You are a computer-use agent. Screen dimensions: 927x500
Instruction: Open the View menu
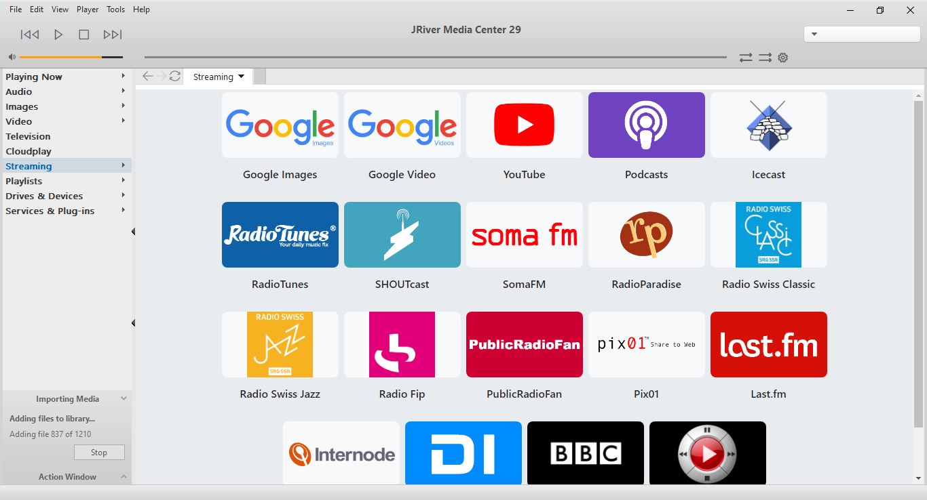60,9
